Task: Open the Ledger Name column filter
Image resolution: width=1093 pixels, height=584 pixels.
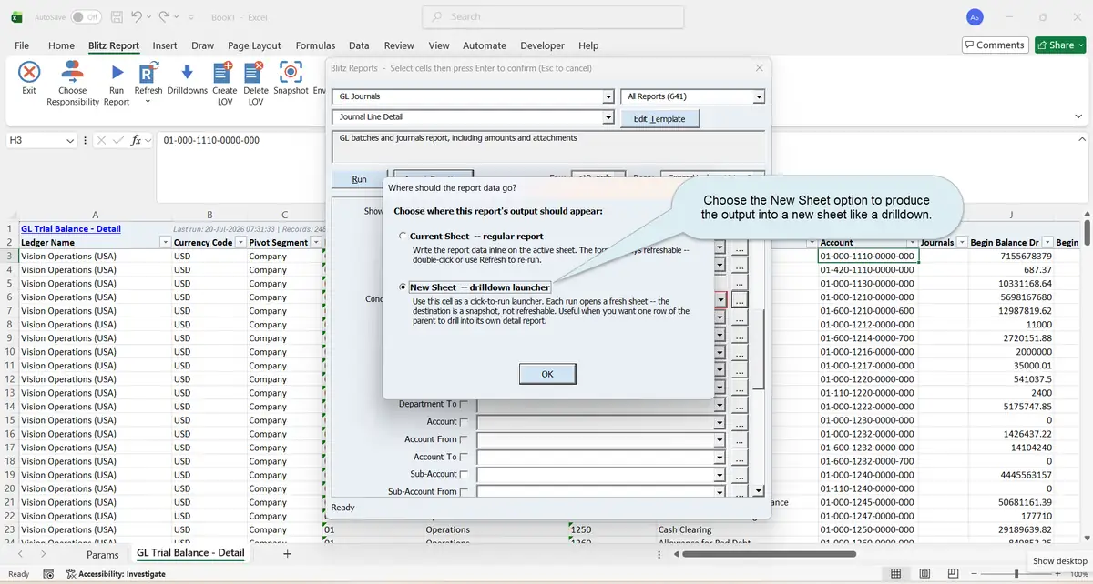Action: (164, 243)
